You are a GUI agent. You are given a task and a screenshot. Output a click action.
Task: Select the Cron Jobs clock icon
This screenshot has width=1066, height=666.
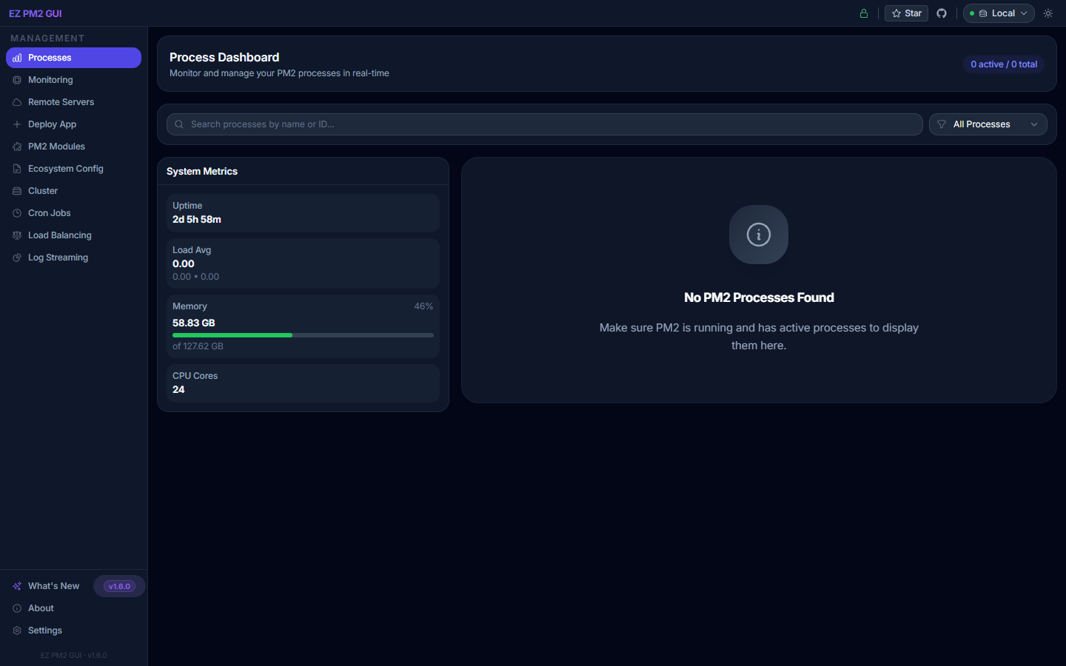(17, 212)
